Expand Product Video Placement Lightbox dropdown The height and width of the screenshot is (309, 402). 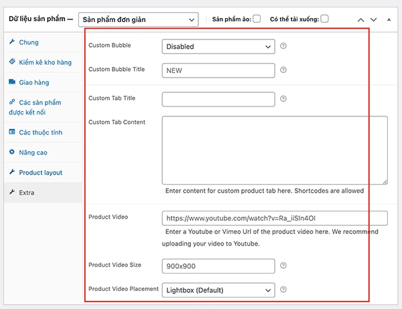click(218, 290)
